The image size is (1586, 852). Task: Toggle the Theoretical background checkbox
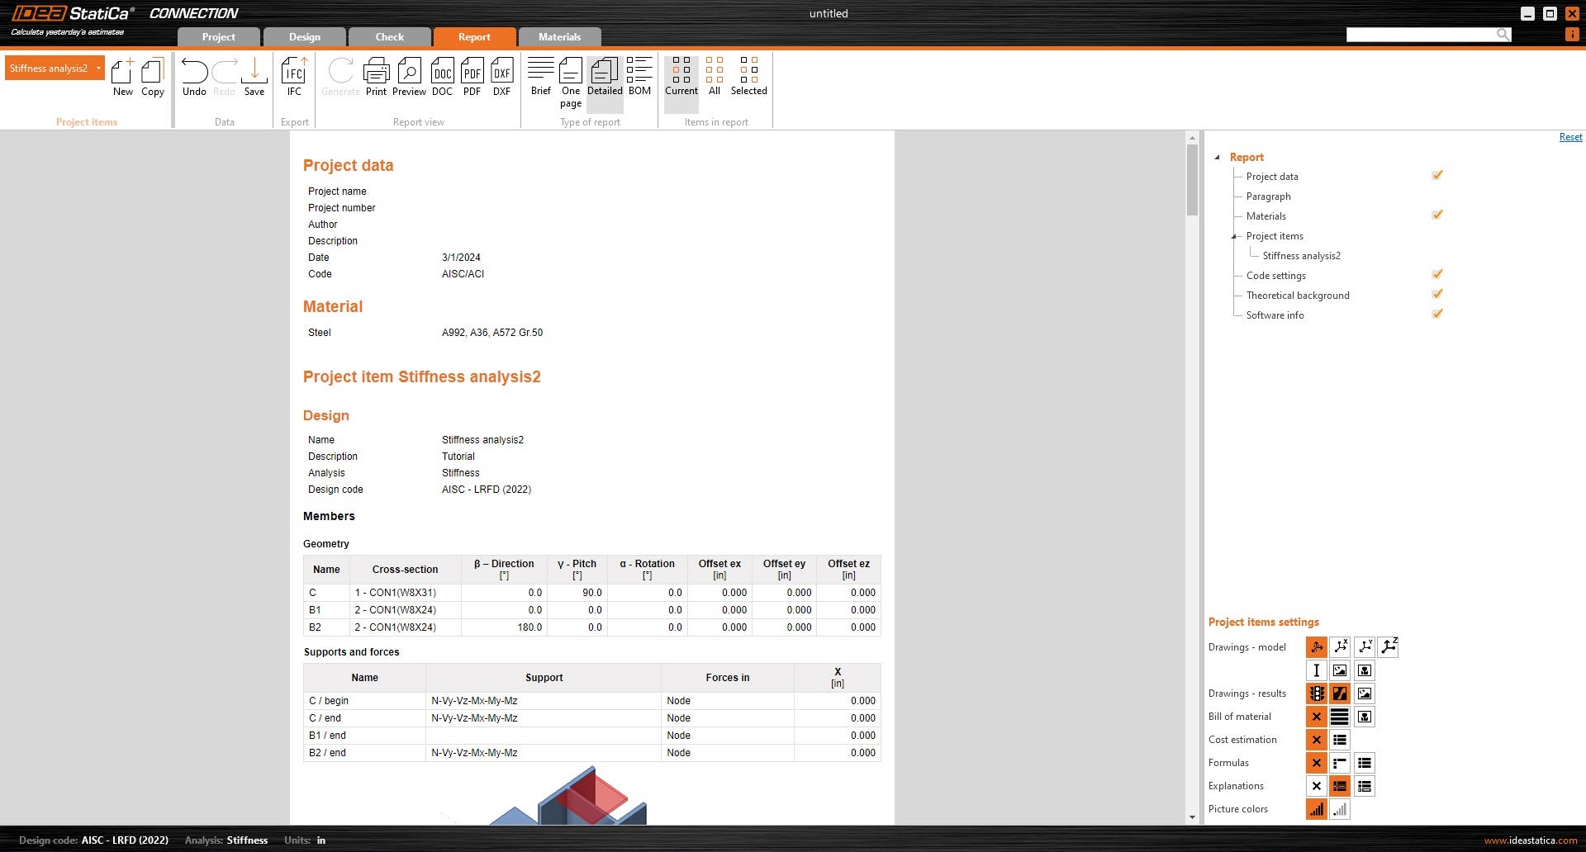coord(1437,294)
